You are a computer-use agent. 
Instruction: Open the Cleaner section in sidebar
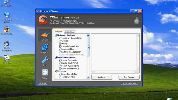(x=45, y=36)
